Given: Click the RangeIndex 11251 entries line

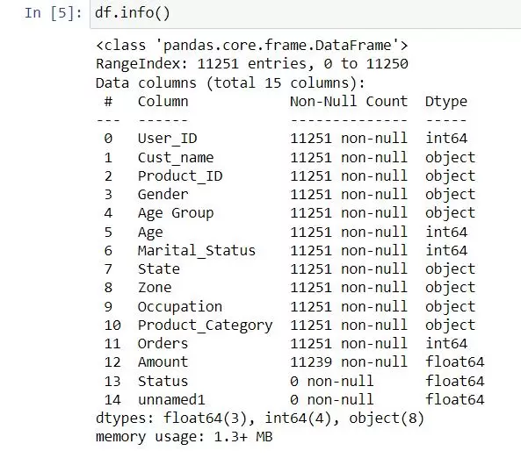Looking at the screenshot, I should 252,64.
